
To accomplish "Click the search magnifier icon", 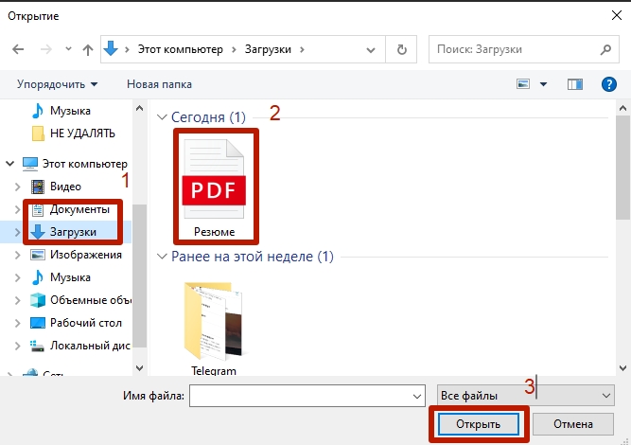I will click(605, 49).
